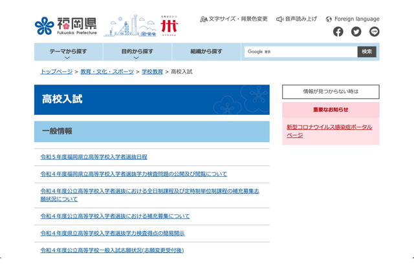
Task: Open 補充募集志願状況について link
Action: (149, 195)
